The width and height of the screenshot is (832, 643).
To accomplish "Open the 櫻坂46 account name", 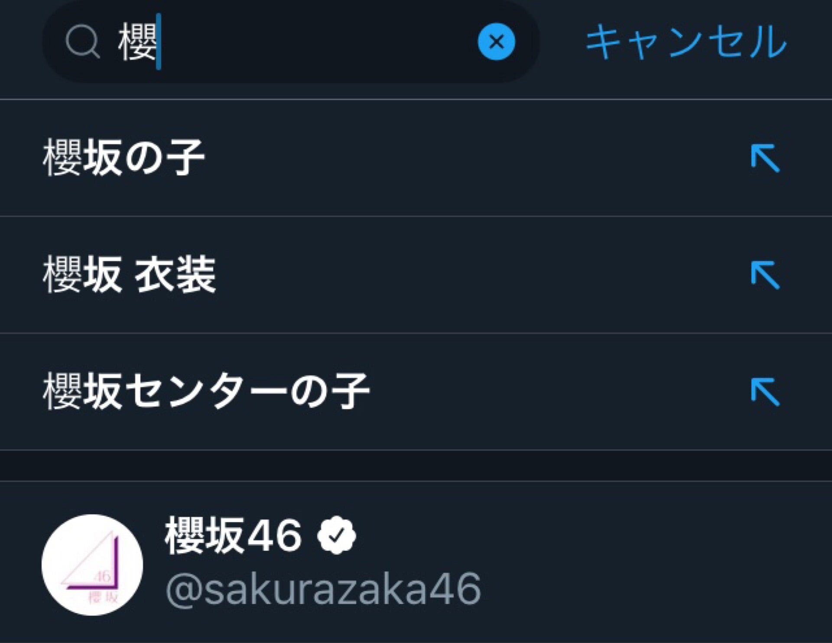I will click(x=233, y=536).
